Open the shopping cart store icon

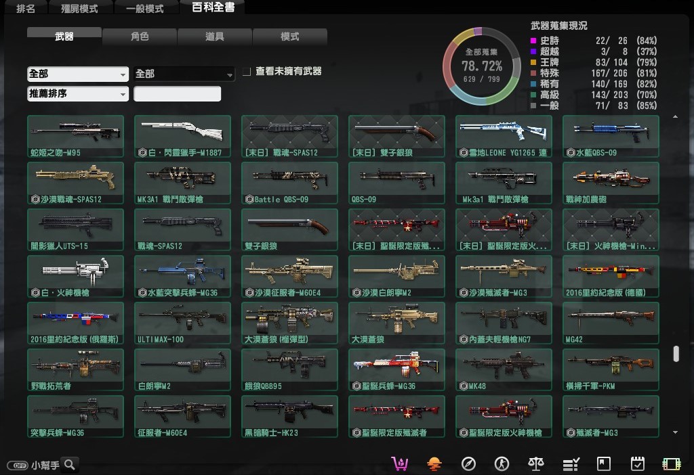400,463
